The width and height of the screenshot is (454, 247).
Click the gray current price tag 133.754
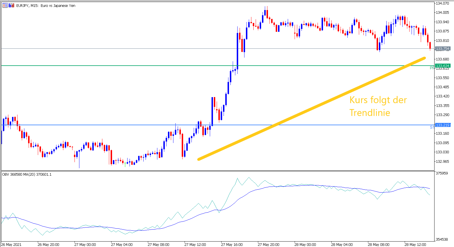[x=443, y=49]
